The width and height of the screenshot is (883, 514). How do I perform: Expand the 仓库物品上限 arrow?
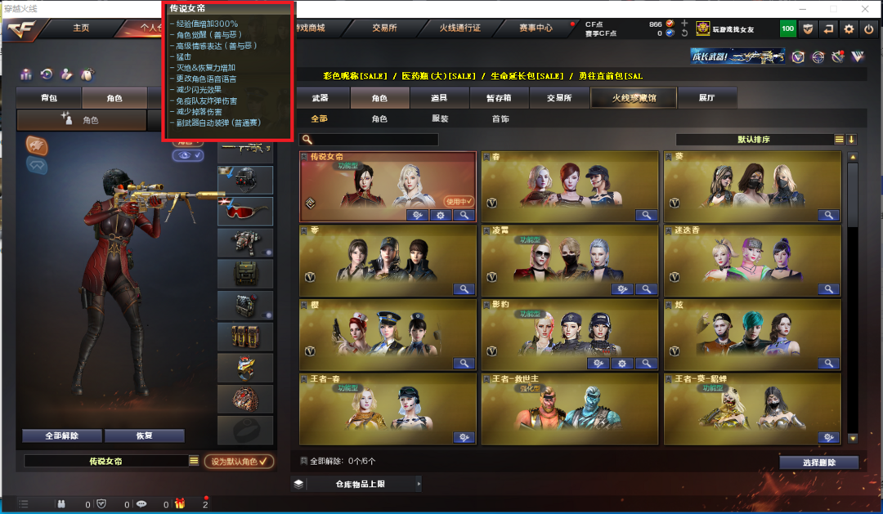pos(419,484)
